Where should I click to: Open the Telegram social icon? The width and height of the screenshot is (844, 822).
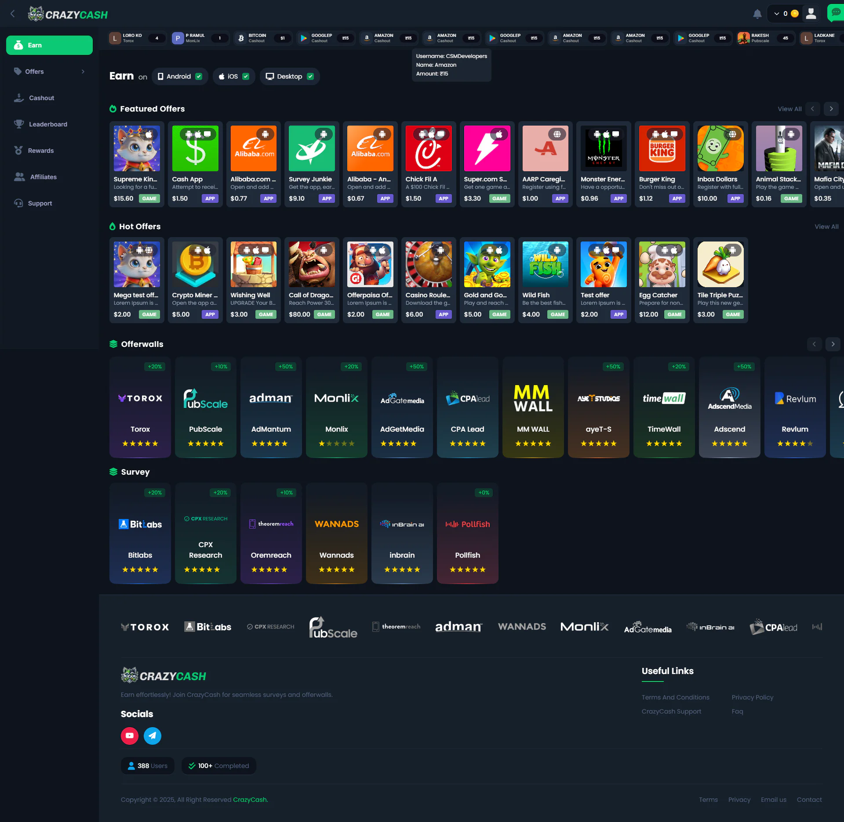153,735
